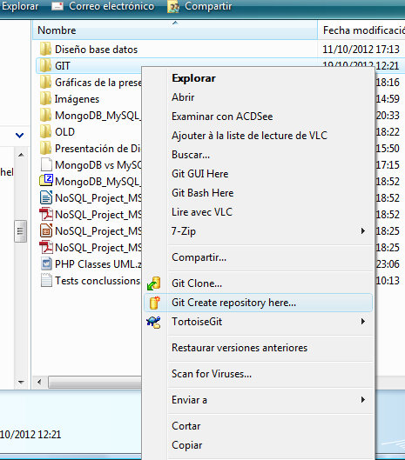Click the 7-Zip archive icon of MongoDB_MySQL file
Viewport: 405px width, 460px height.
[x=46, y=181]
